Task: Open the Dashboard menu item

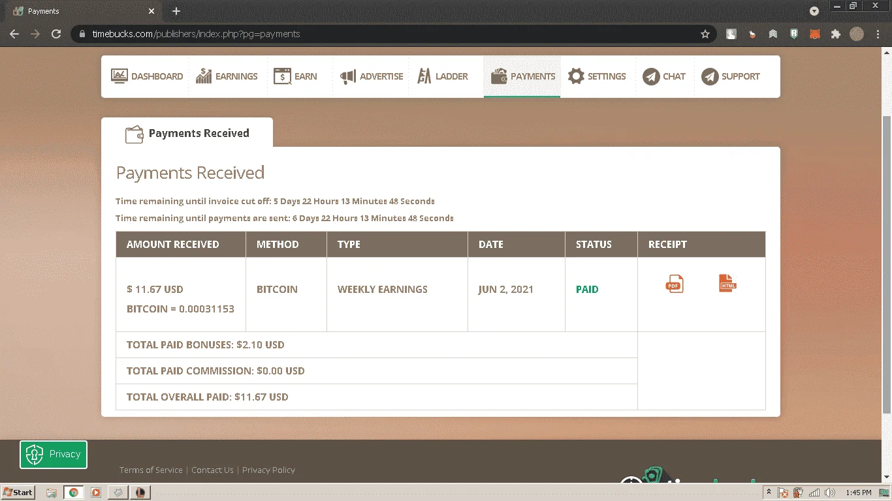Action: point(147,76)
